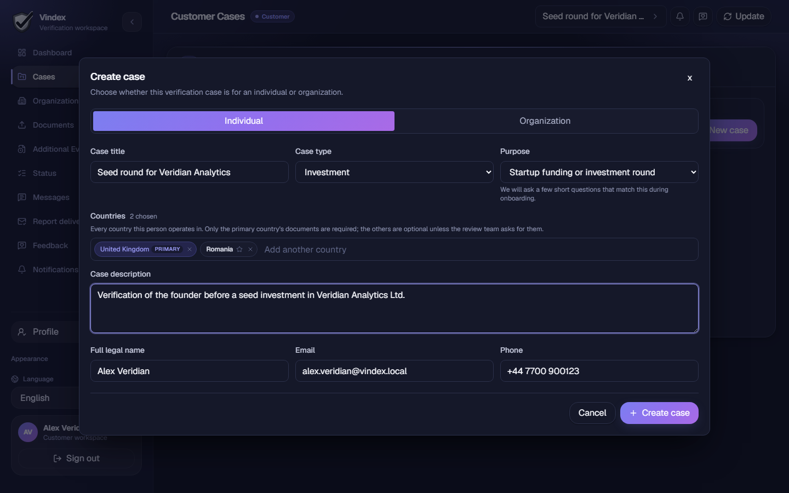Click the Add another country field

pyautogui.click(x=479, y=249)
